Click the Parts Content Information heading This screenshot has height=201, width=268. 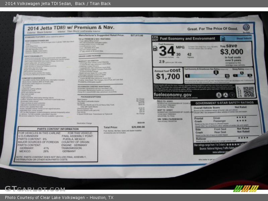click(58, 129)
